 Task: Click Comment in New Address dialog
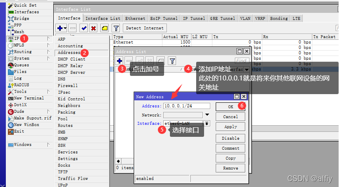(x=230, y=148)
